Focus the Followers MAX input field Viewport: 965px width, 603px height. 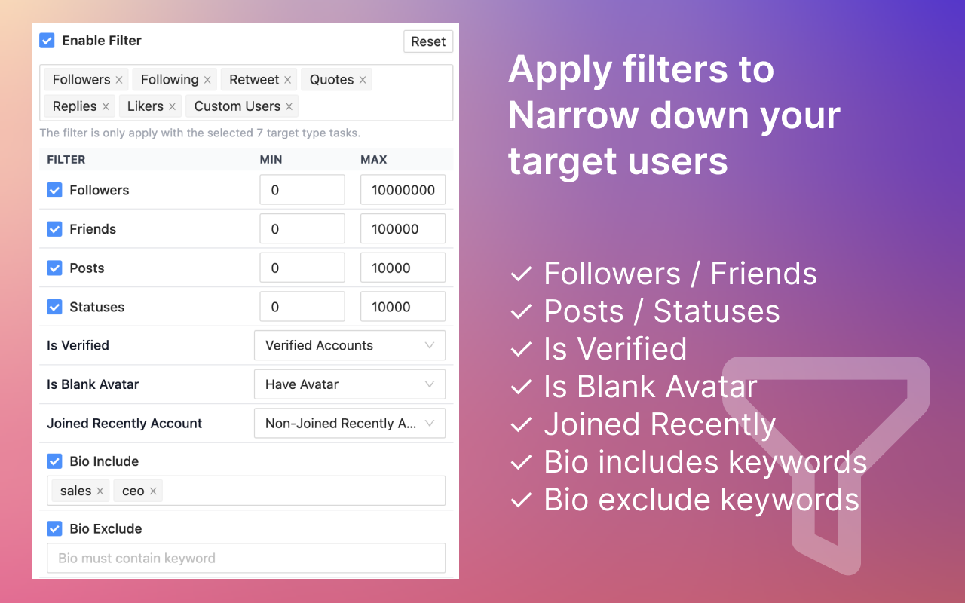click(x=403, y=190)
